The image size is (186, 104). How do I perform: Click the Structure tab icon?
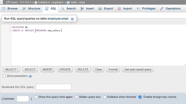(24, 8)
